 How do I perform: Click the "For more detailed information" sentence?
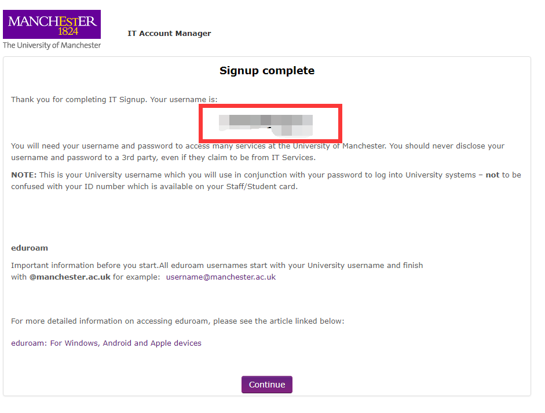click(178, 321)
